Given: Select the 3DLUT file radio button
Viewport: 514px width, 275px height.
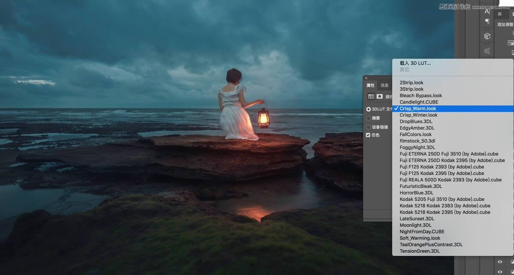Looking at the screenshot, I should [368, 109].
